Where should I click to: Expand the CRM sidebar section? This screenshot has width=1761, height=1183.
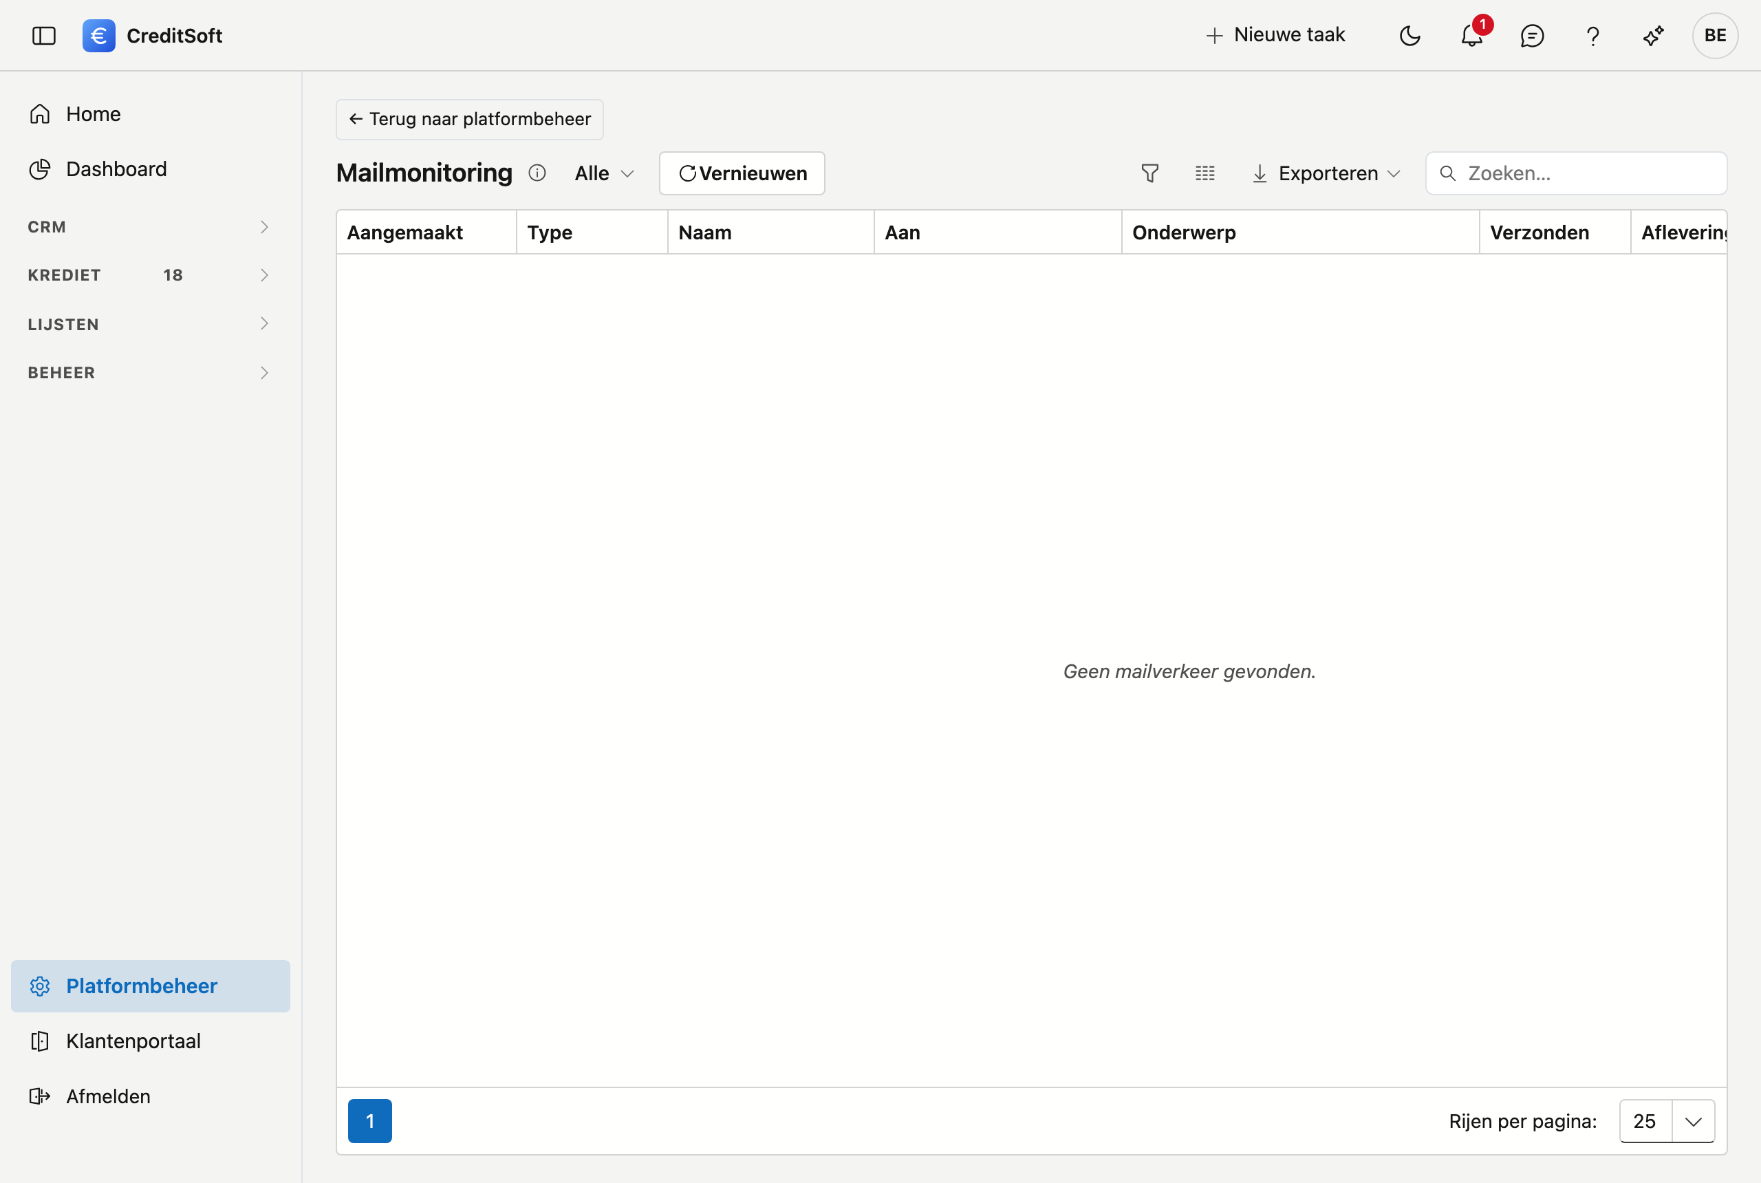(150, 227)
